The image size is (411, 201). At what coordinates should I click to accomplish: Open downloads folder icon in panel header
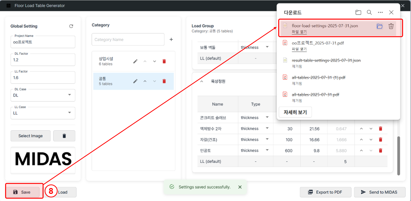point(358,12)
